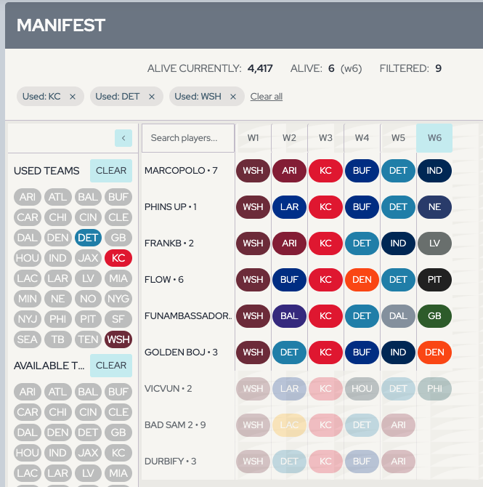Select the W4 week column header
This screenshot has height=487, width=483.
[362, 138]
